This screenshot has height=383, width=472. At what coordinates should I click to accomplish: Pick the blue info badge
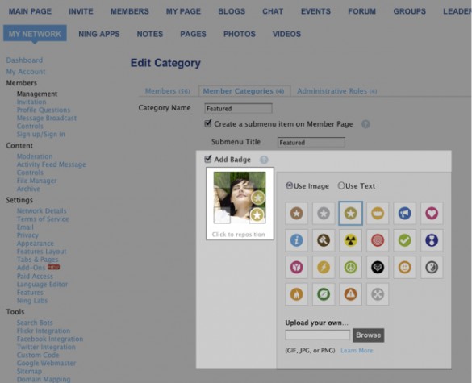click(296, 240)
